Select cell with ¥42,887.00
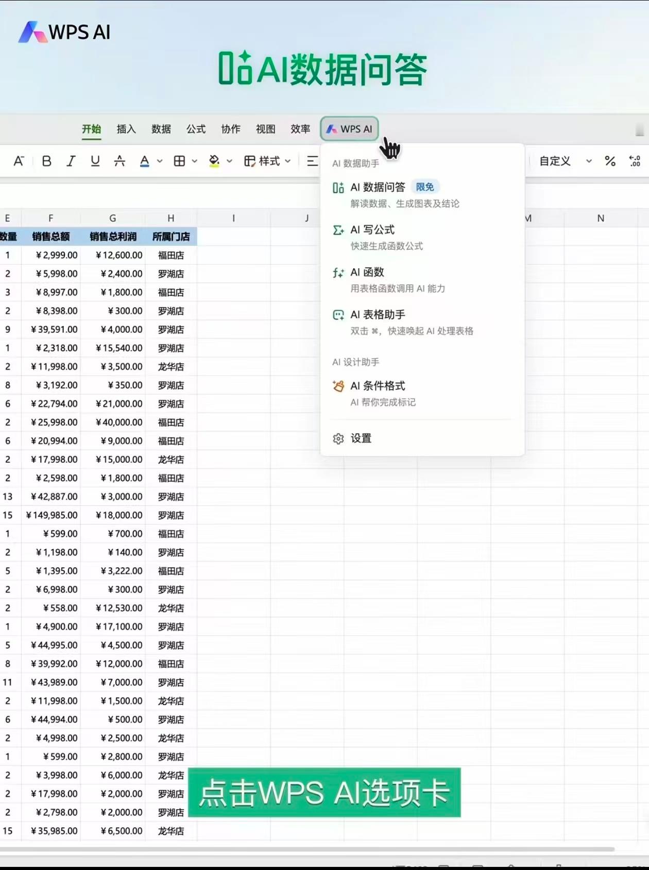 (50, 497)
